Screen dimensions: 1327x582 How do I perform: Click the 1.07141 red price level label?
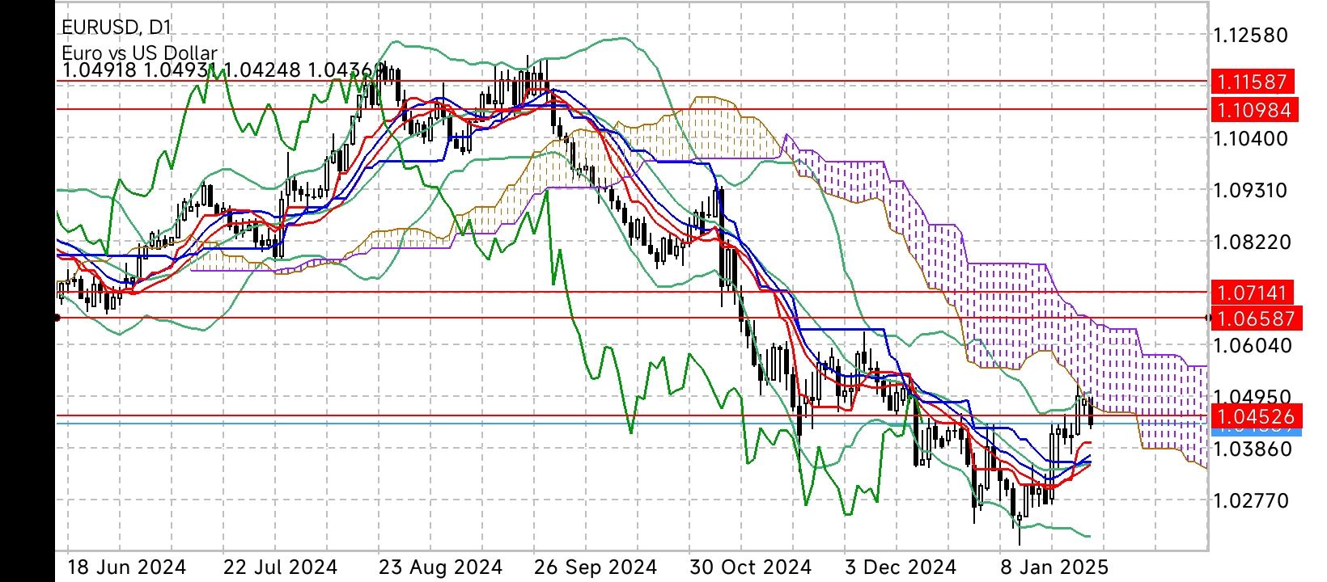click(1254, 292)
